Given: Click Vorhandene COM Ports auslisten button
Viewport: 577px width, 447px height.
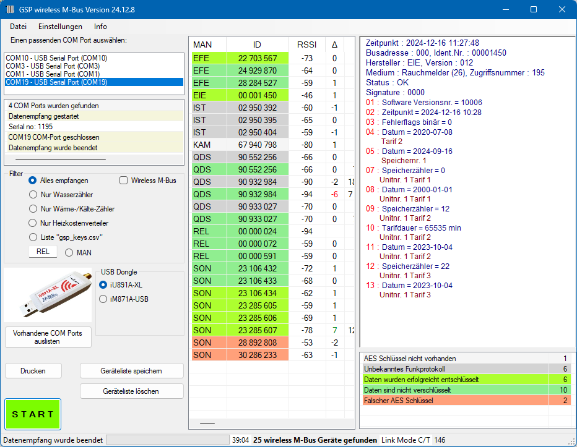Looking at the screenshot, I should coord(48,337).
